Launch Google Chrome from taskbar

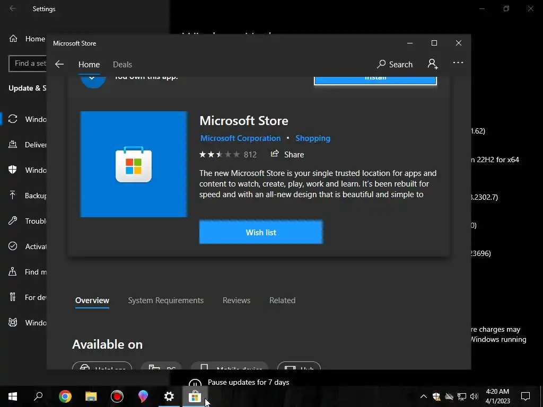(x=65, y=396)
